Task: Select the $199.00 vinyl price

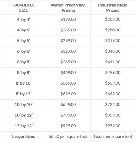Action: [x=68, y=19]
